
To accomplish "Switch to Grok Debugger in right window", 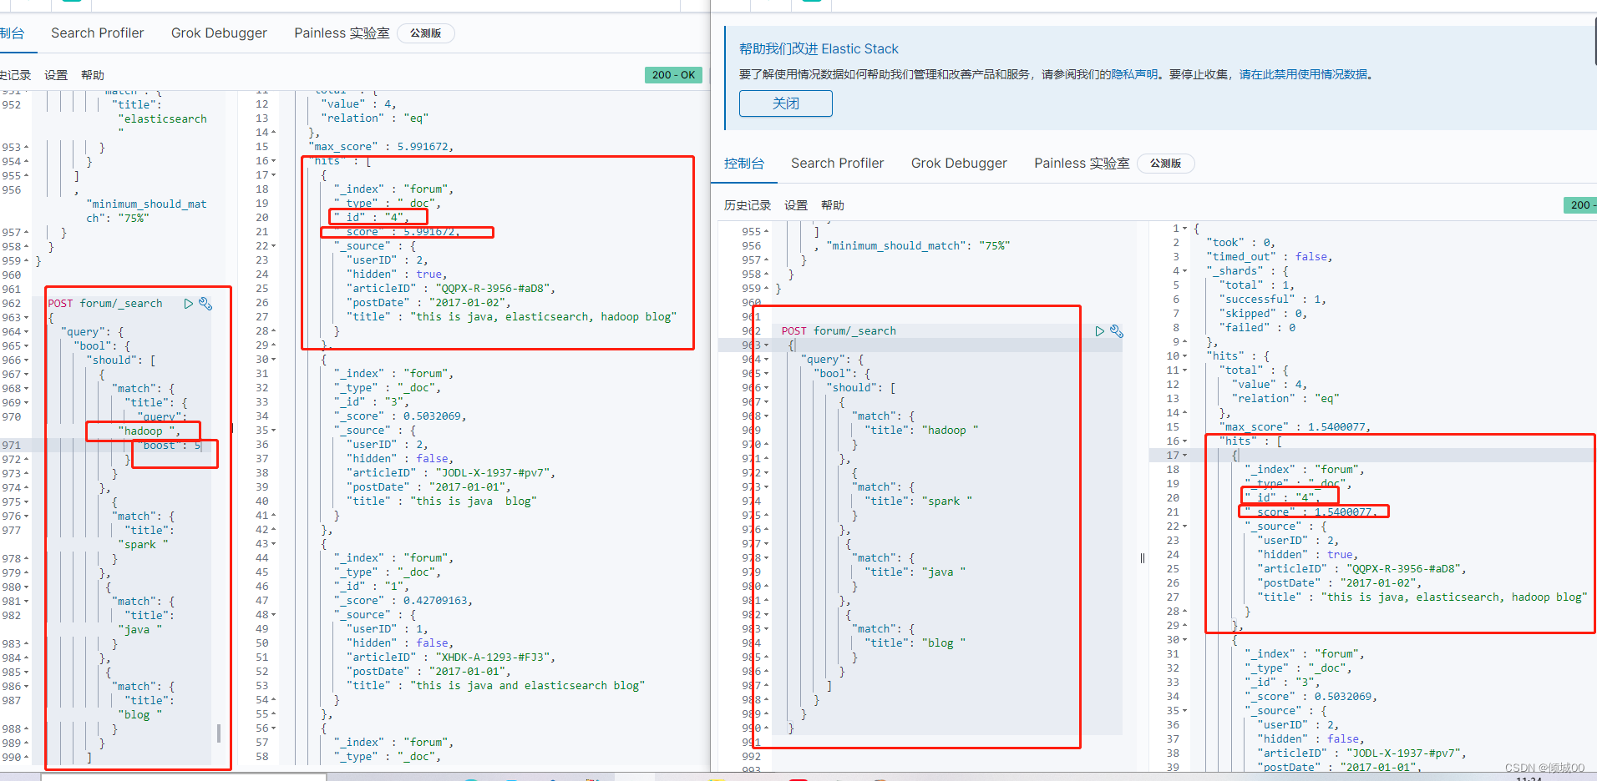I will 959,163.
